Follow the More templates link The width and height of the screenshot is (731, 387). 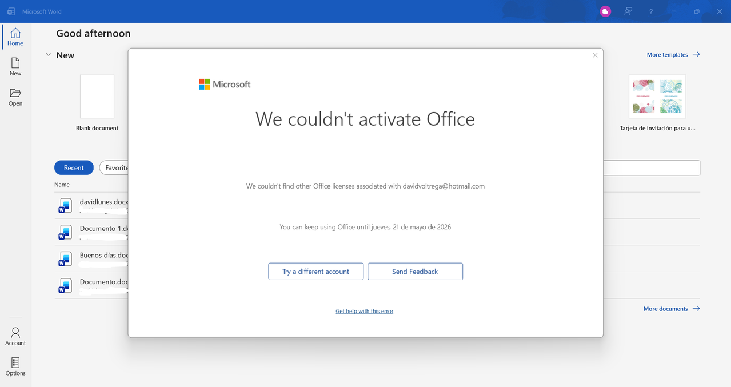click(x=673, y=55)
